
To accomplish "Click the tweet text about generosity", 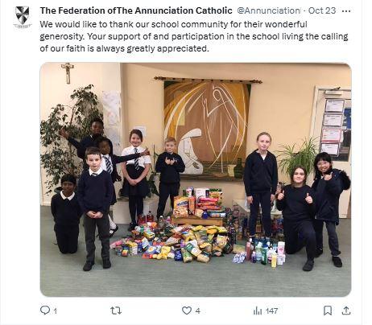I will [194, 36].
